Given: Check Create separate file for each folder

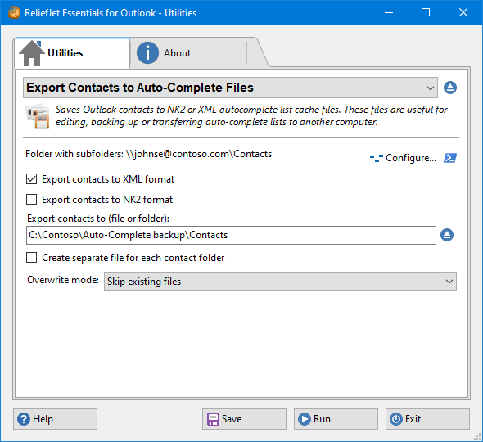Looking at the screenshot, I should 31,258.
